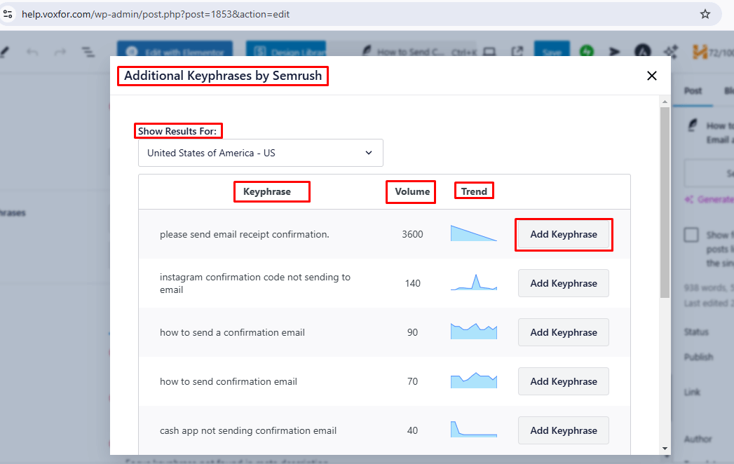
Task: Add keyphrase for instagram confirmation code row
Action: coord(564,283)
